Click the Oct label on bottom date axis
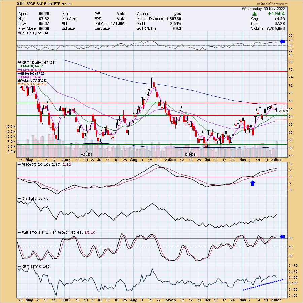The image size is (303, 303). click(x=207, y=300)
